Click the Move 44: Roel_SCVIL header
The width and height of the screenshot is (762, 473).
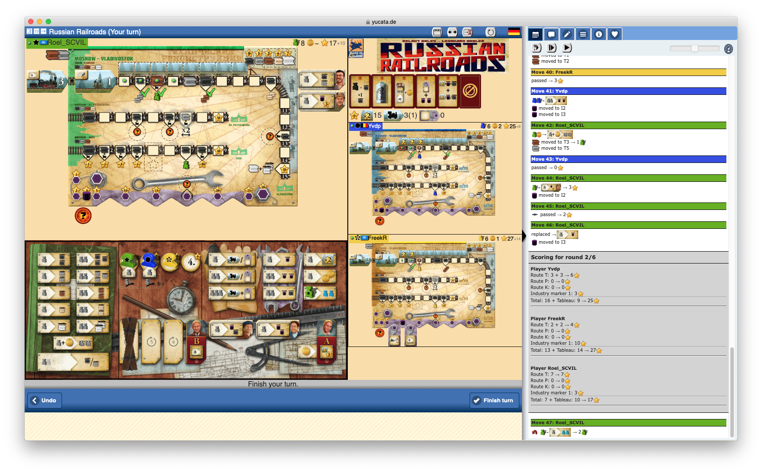[x=628, y=178]
